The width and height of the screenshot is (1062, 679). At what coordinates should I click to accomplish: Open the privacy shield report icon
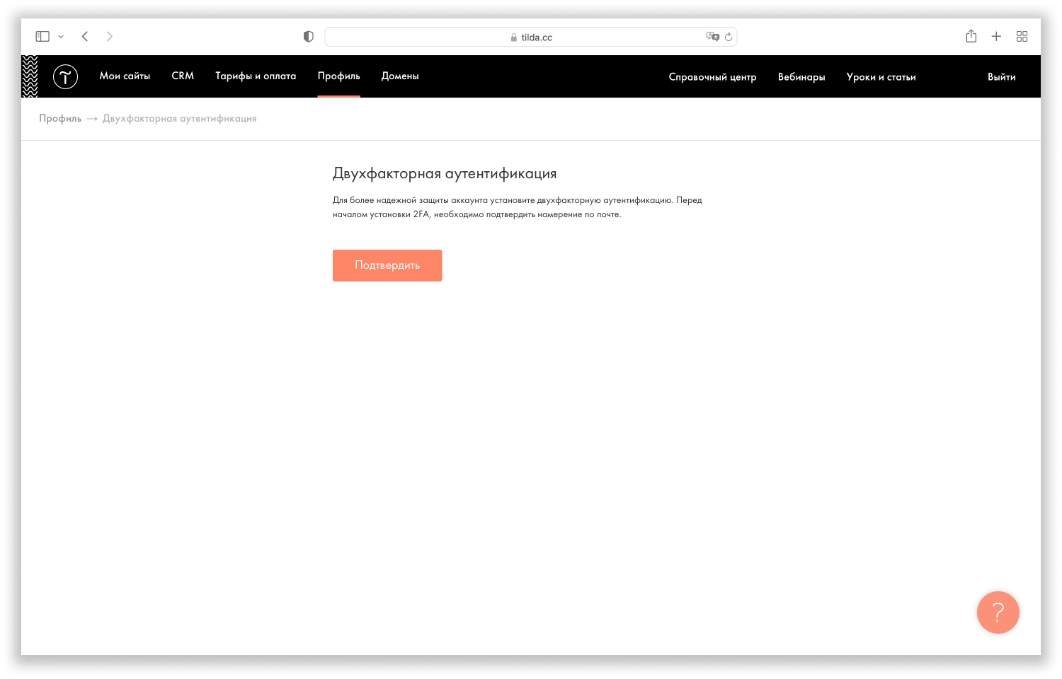tap(308, 37)
